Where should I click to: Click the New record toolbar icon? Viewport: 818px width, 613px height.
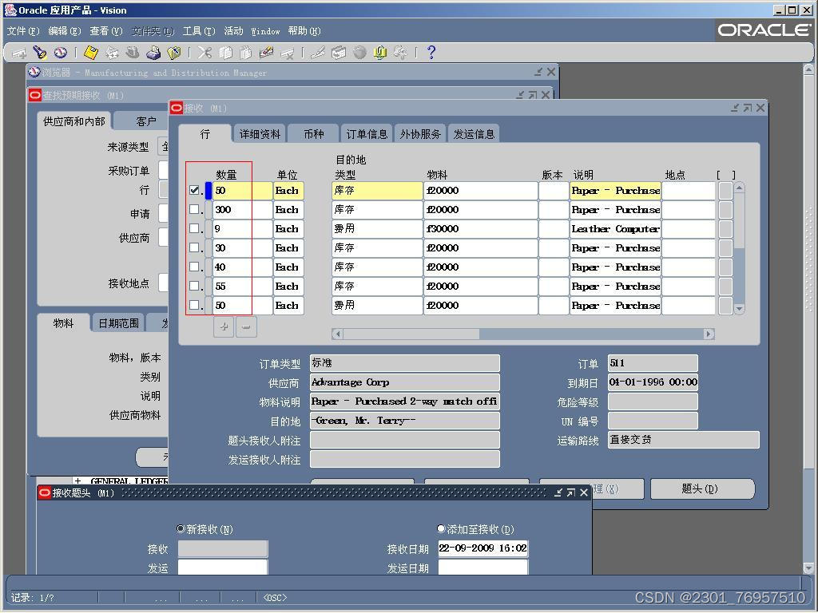tap(19, 53)
